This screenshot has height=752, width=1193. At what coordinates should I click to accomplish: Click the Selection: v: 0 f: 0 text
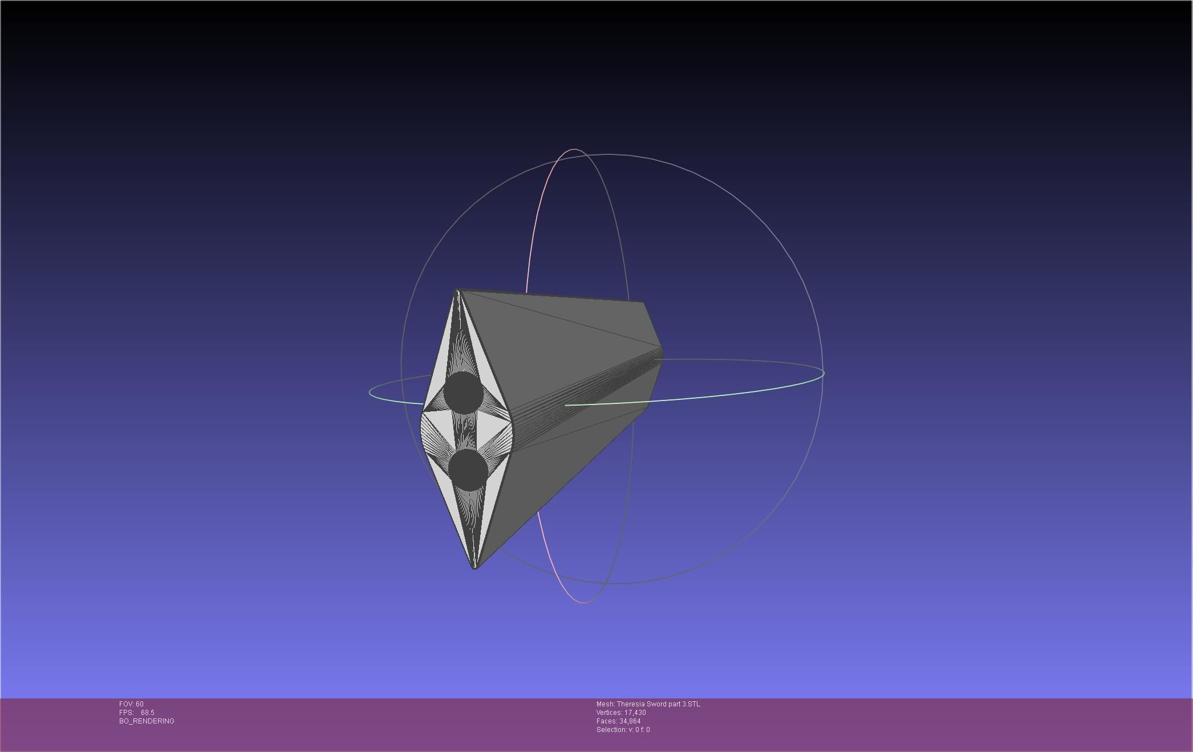pyautogui.click(x=623, y=730)
